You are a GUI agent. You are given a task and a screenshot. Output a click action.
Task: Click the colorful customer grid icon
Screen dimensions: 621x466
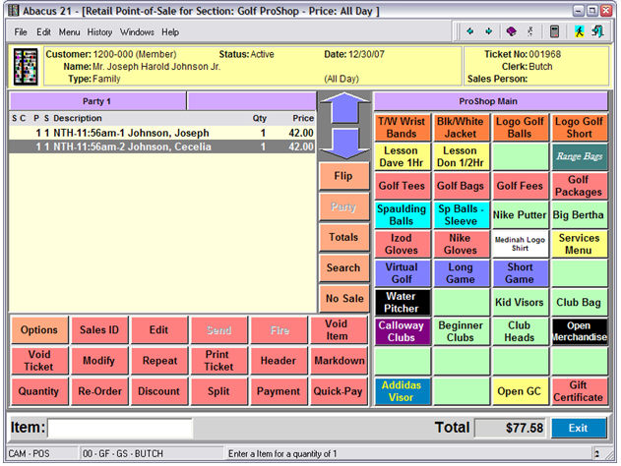coord(25,66)
